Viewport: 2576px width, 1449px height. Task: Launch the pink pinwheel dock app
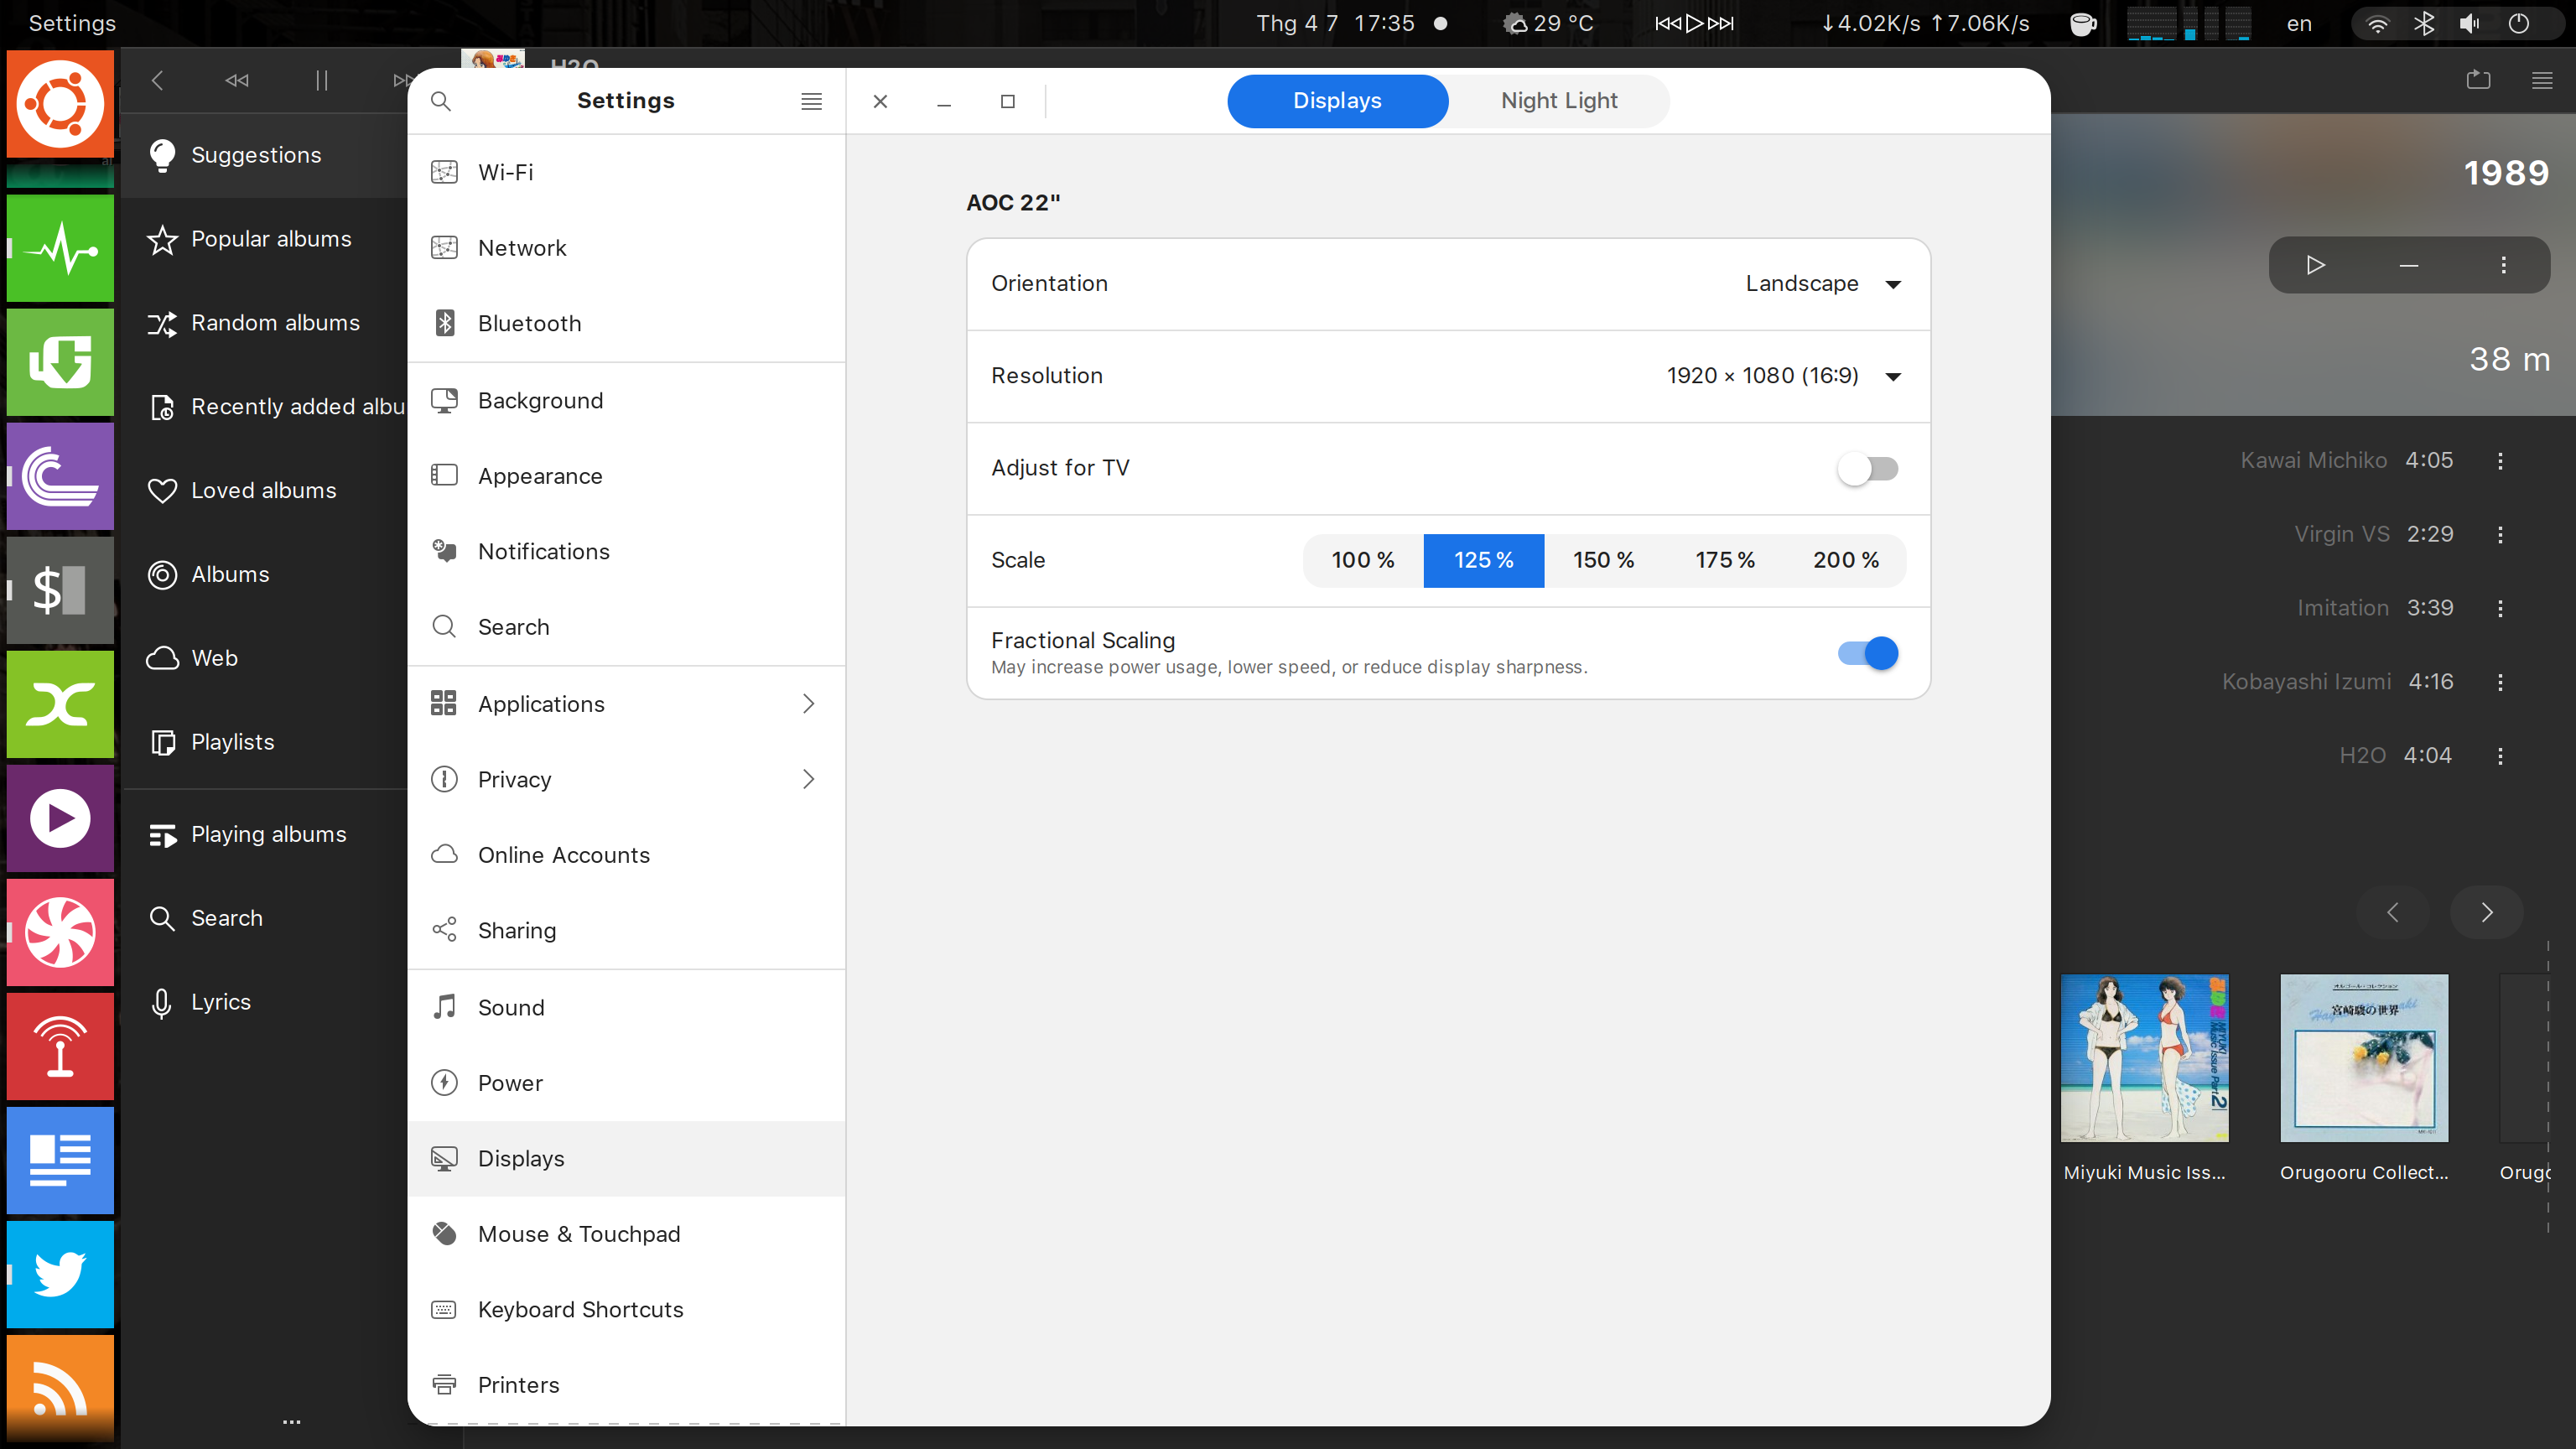coord(60,932)
